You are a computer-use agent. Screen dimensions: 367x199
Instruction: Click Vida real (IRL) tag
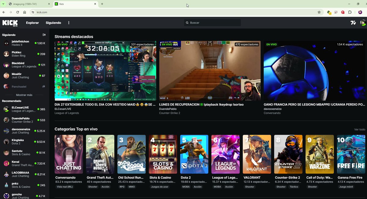[x=65, y=187]
